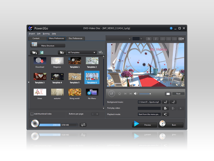
Task: Add a first play video icon
Action: pos(165,108)
